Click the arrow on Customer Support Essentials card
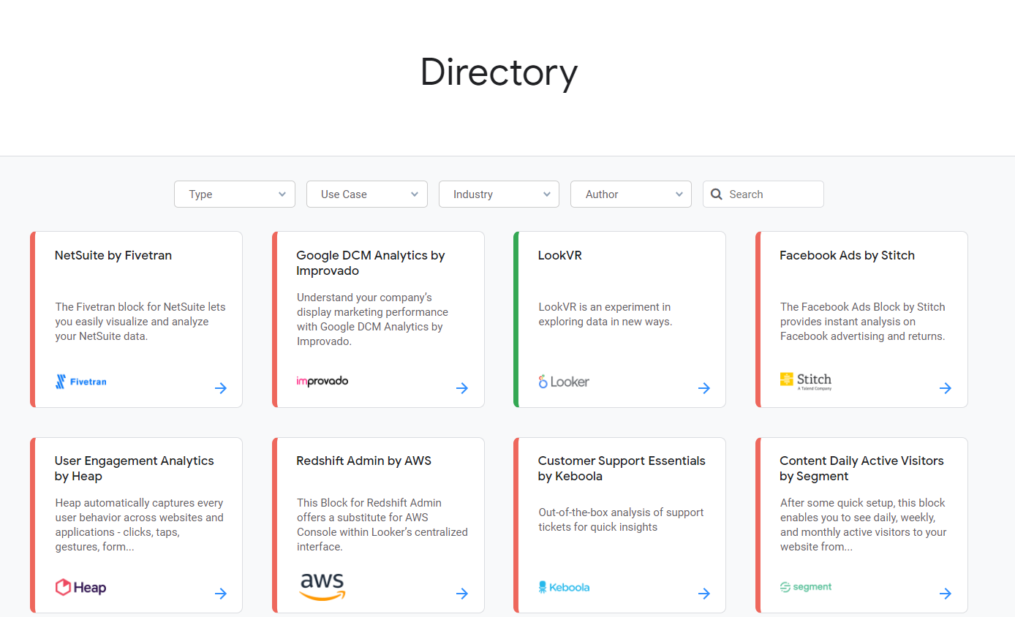The width and height of the screenshot is (1015, 617). pos(704,594)
